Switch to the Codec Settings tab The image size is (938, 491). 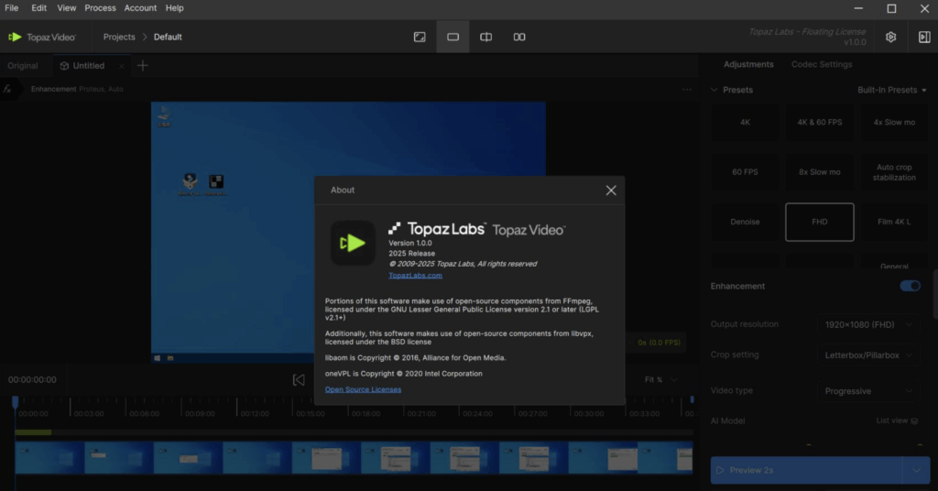tap(822, 65)
